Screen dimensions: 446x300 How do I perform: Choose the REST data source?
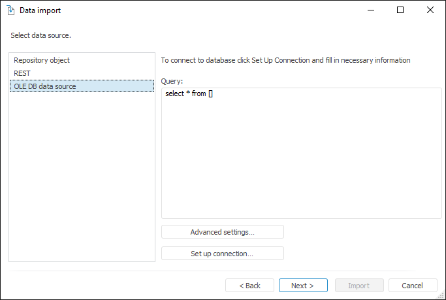[x=22, y=73]
